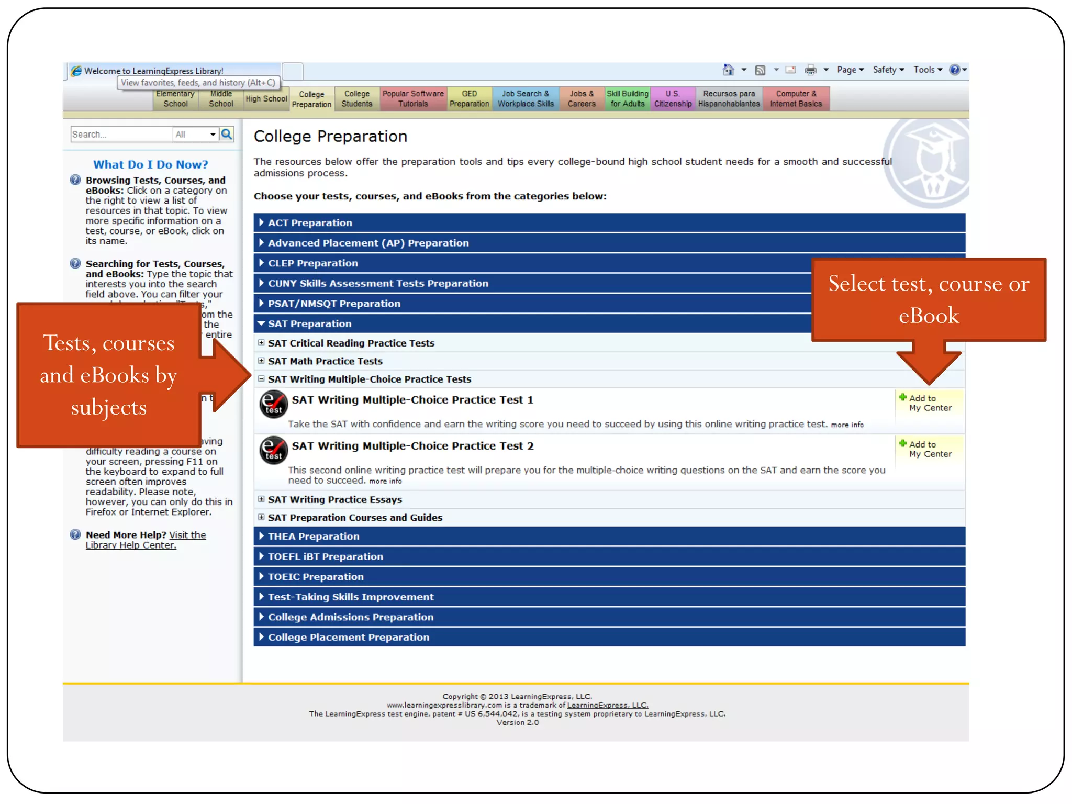This screenshot has width=1072, height=804.
Task: Open the Page menu dropdown
Action: coord(850,70)
